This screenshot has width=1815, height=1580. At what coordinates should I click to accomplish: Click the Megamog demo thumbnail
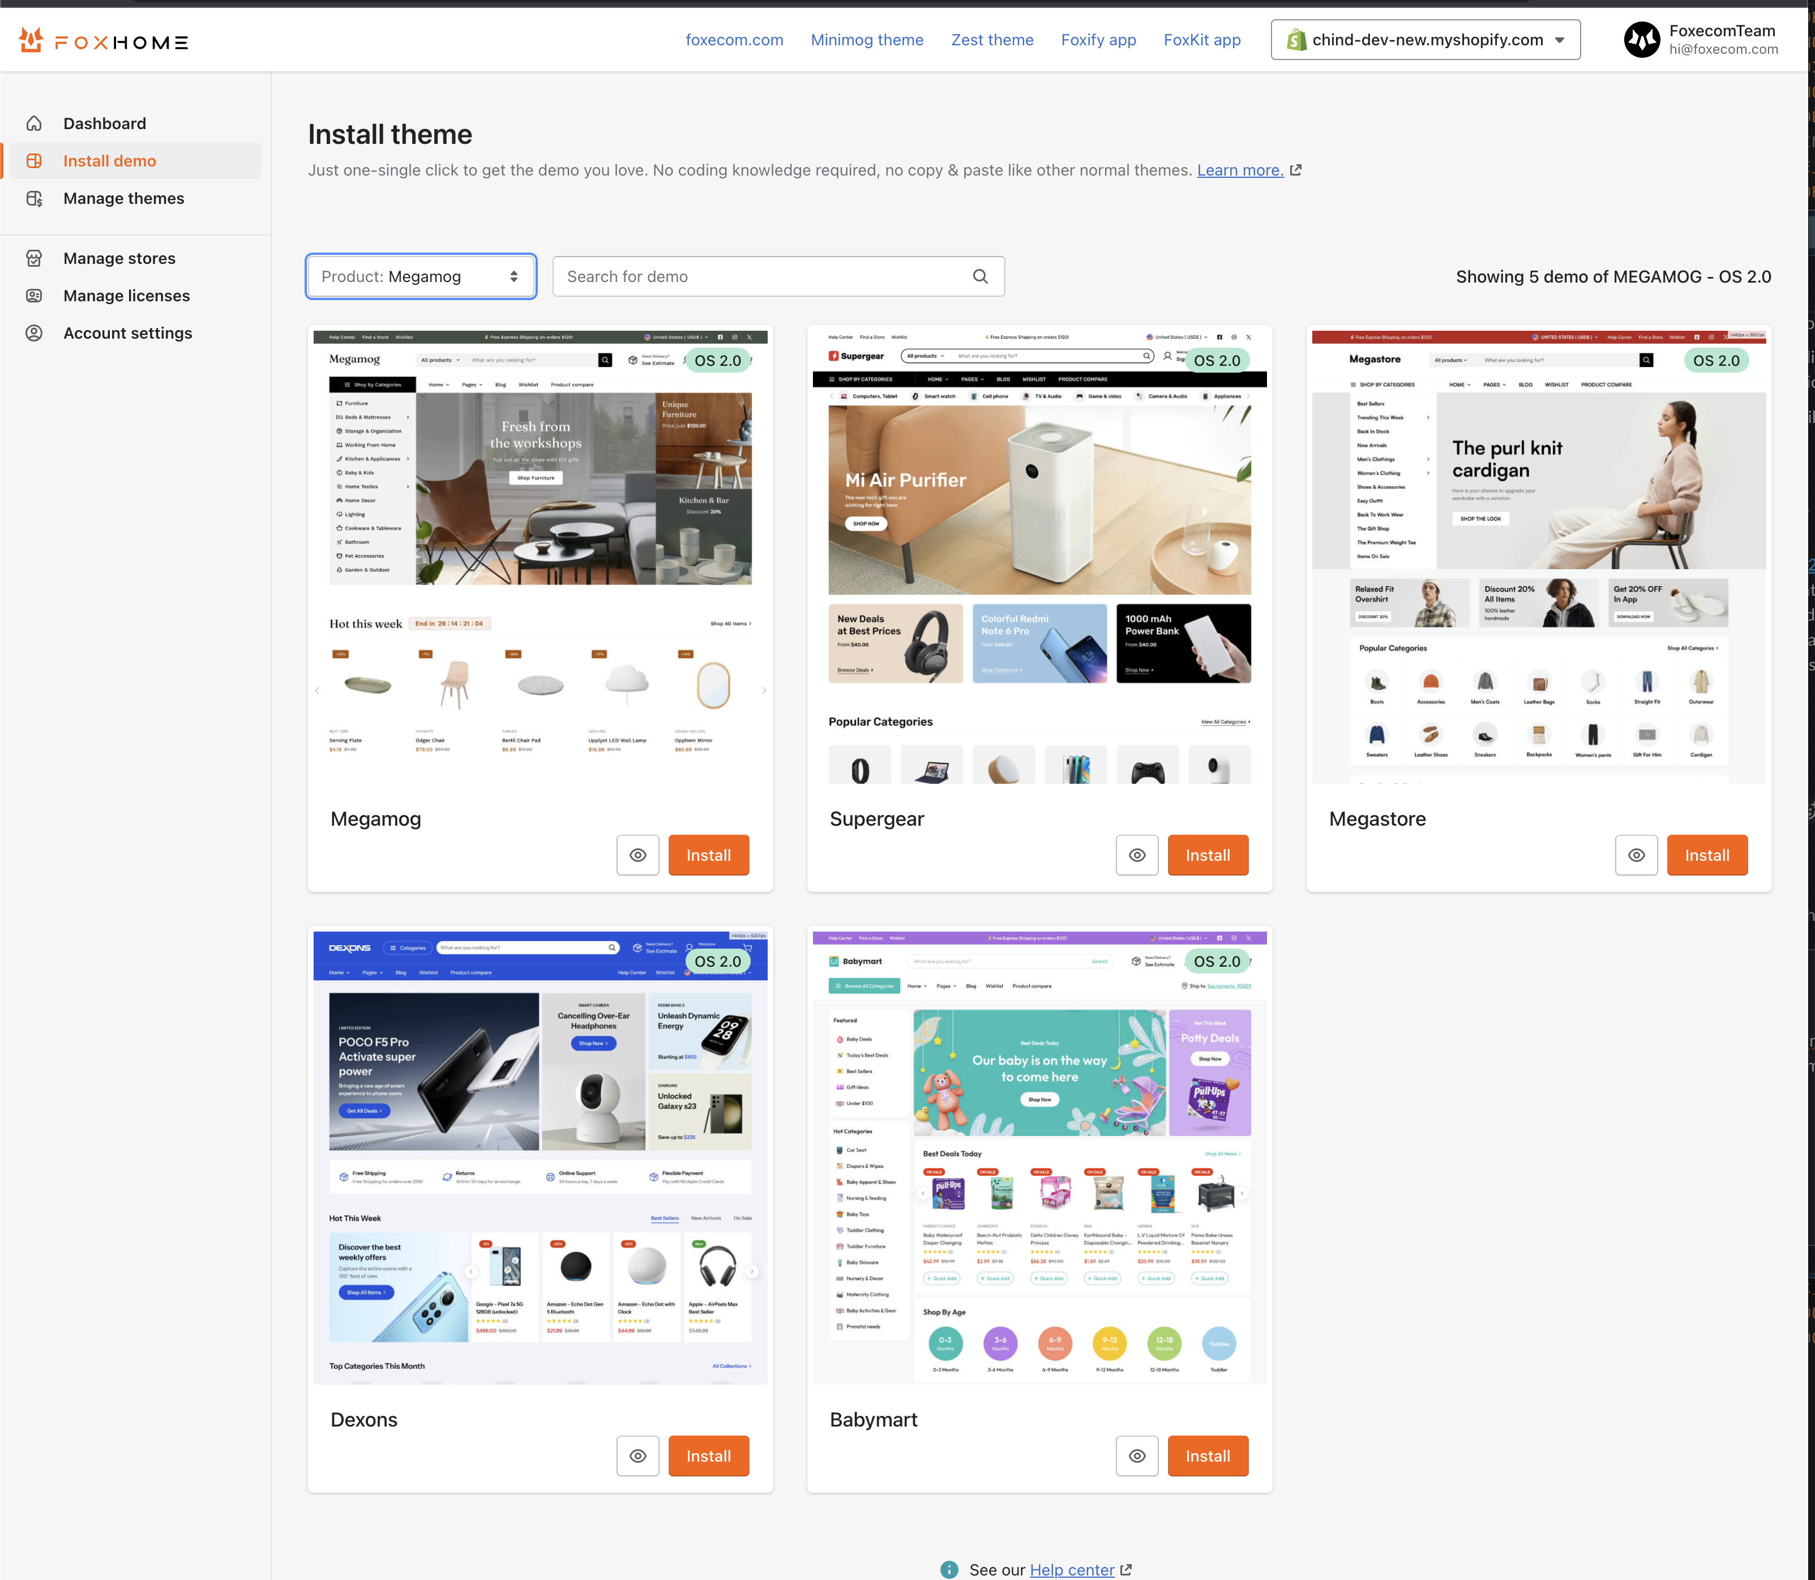point(540,557)
